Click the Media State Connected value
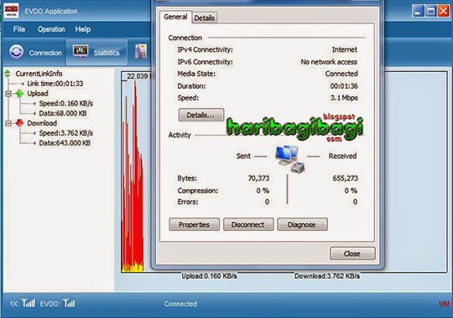 point(341,74)
